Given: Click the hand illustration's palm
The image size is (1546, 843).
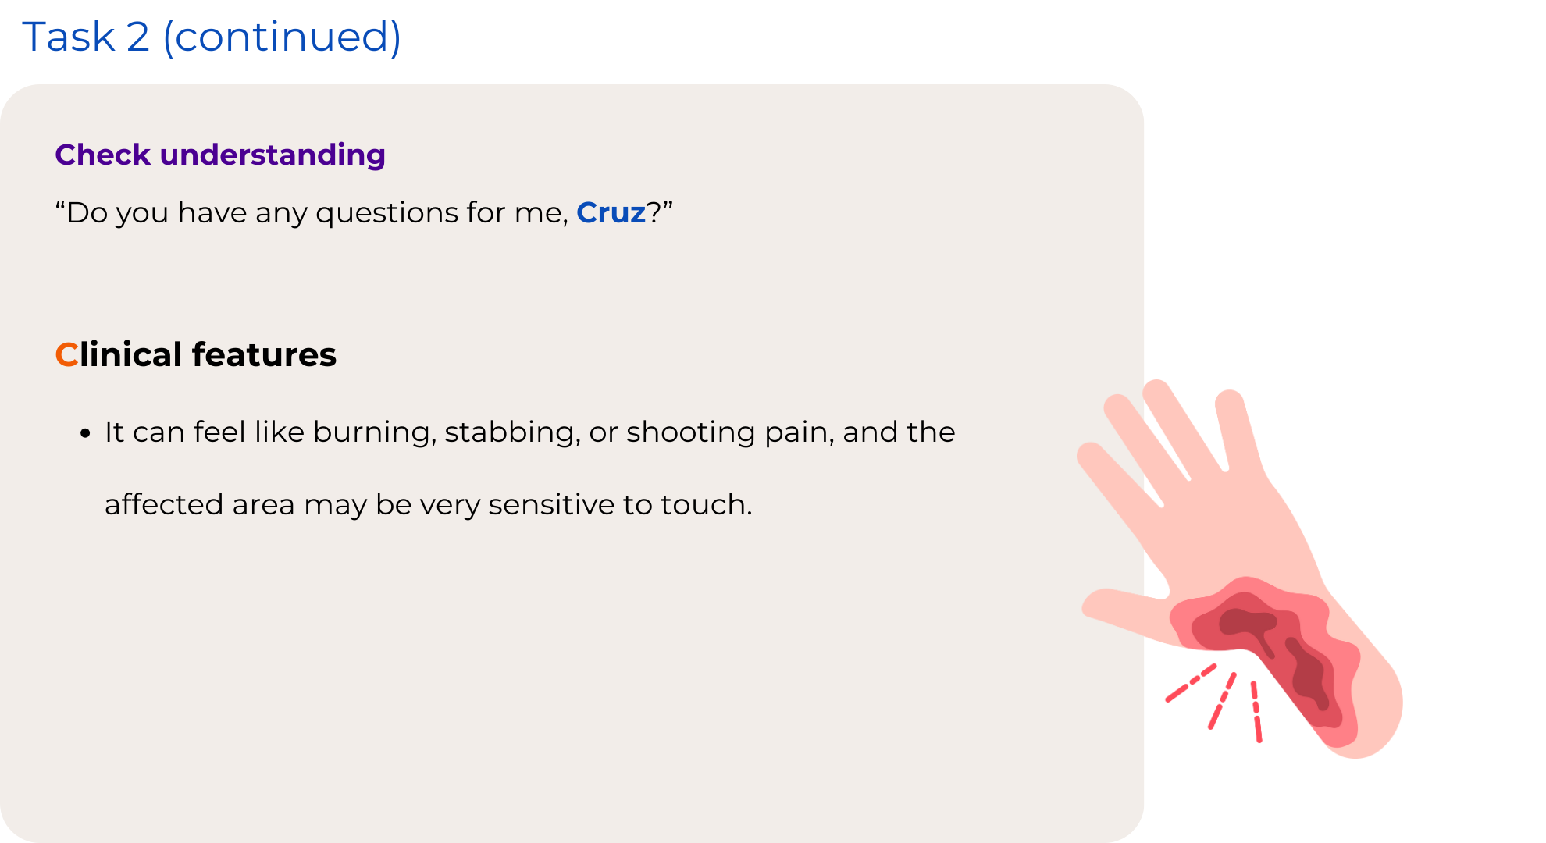Looking at the screenshot, I should 1241,531.
